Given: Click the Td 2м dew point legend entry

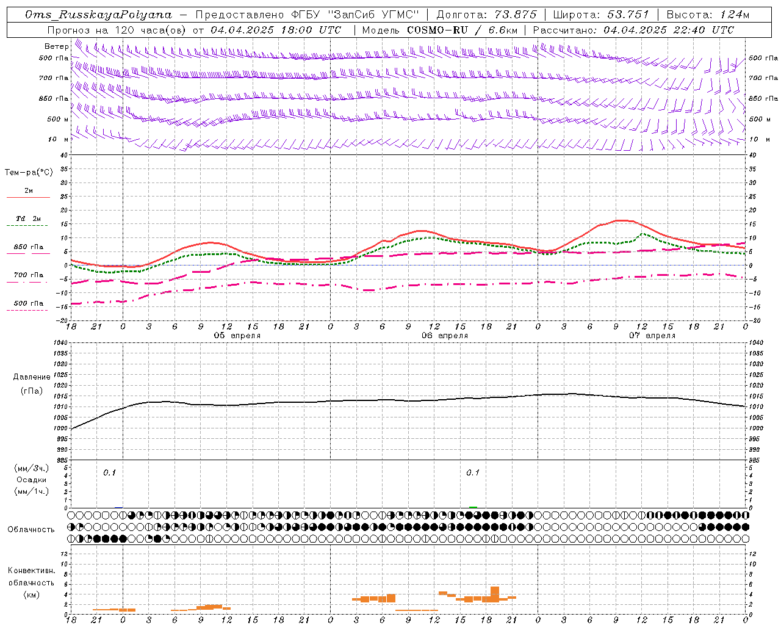Looking at the screenshot, I should (x=28, y=219).
